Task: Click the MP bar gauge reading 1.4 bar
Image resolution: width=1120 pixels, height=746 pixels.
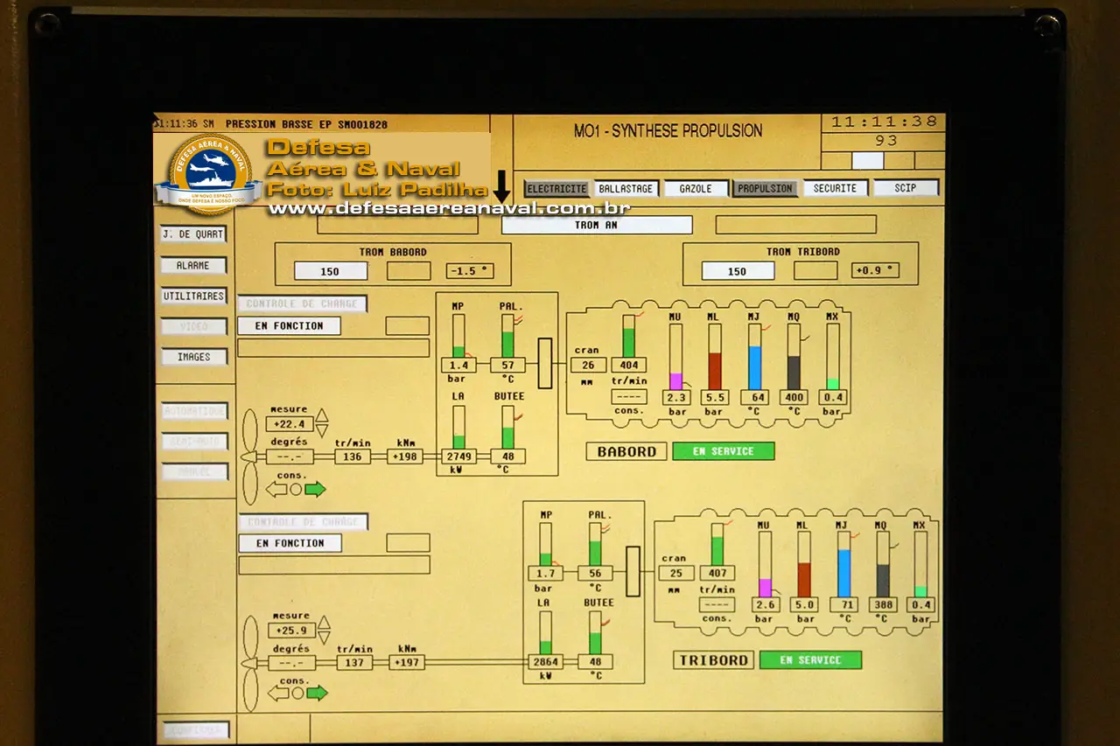Action: point(458,336)
